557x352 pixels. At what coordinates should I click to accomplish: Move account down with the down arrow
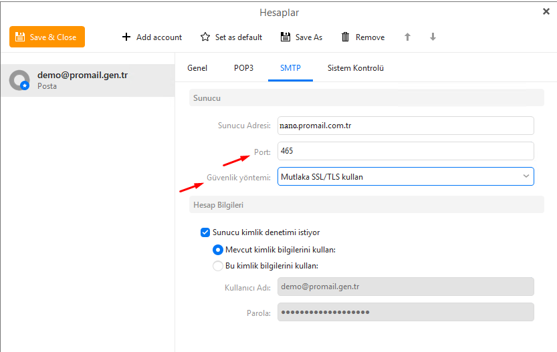[x=433, y=37]
